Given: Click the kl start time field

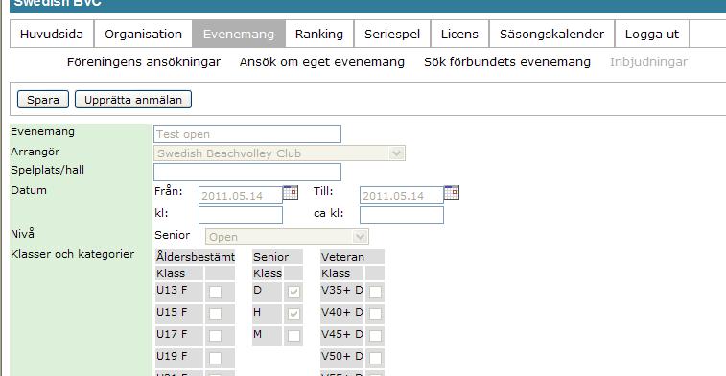Looking at the screenshot, I should coord(241,215).
